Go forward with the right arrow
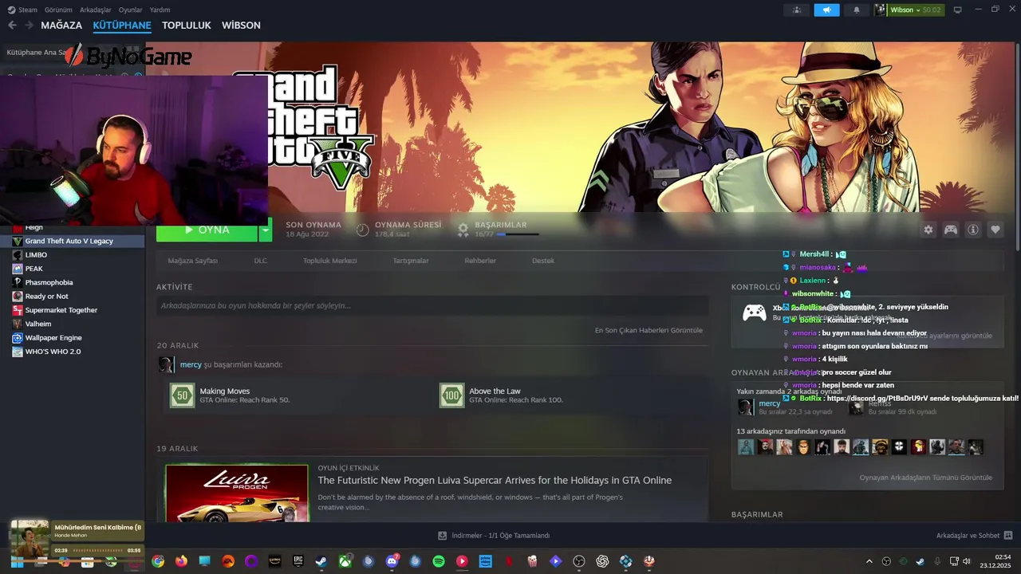Image resolution: width=1021 pixels, height=574 pixels. [x=29, y=26]
